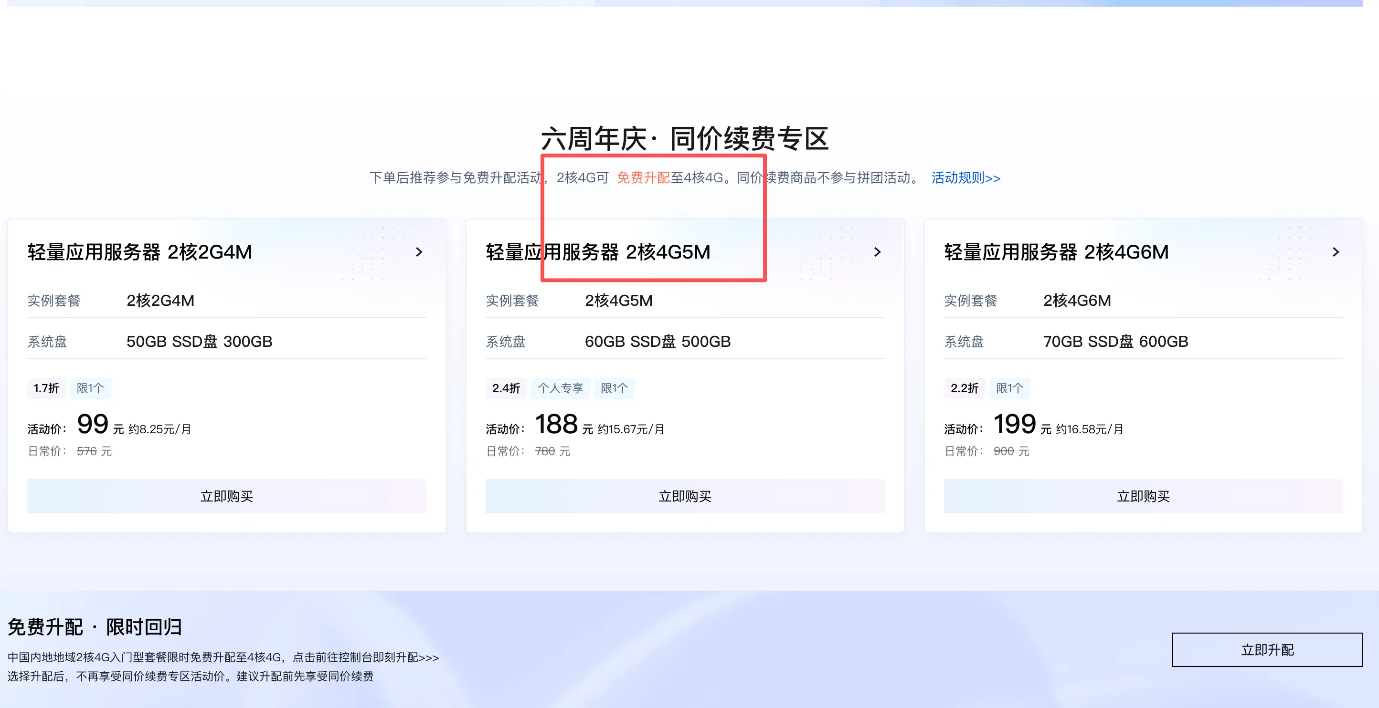Click the 60GB SSD盘 500GB value

point(658,341)
